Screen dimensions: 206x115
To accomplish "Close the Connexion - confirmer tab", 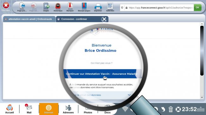I will point(104,19).
